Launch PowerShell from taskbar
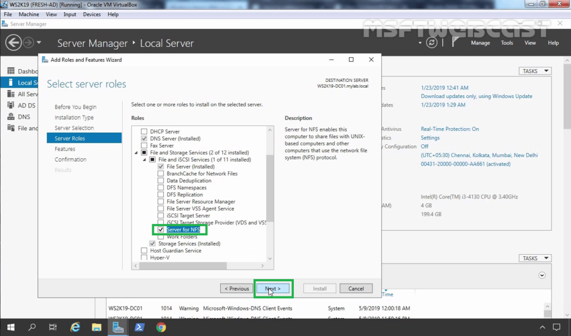This screenshot has height=336, width=571. click(139, 327)
